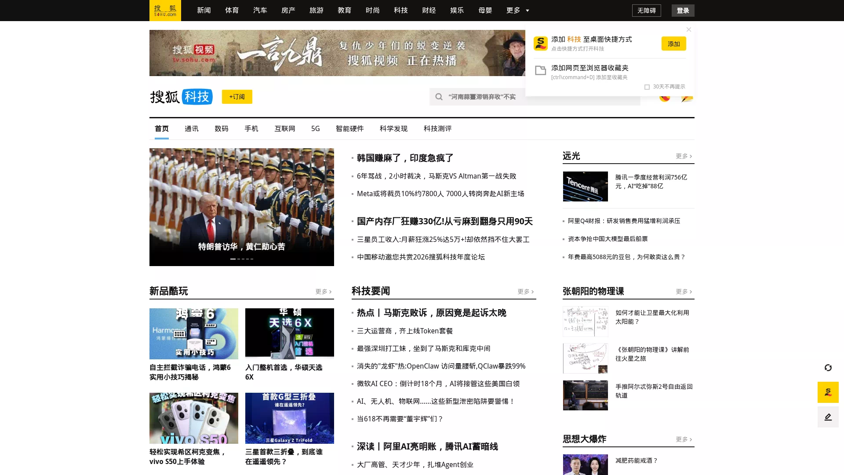The height and width of the screenshot is (475, 844).
Task: Open headline 深读丨阿里AI亮明账
Action: click(x=427, y=446)
